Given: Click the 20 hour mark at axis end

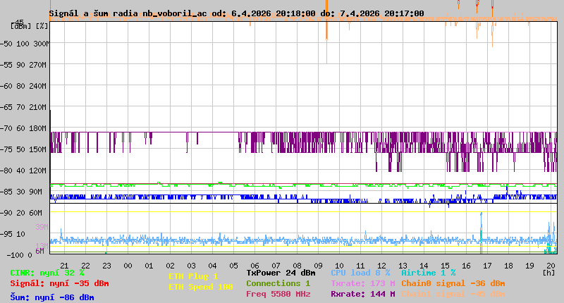Looking at the screenshot, I should 549,266.
